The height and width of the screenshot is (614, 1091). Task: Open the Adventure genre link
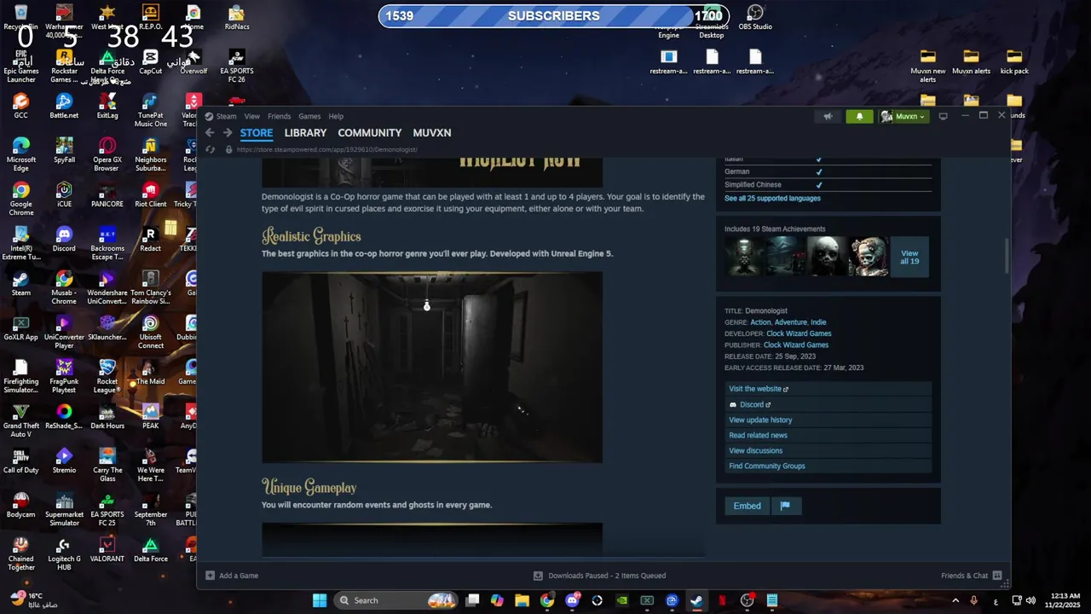(790, 322)
